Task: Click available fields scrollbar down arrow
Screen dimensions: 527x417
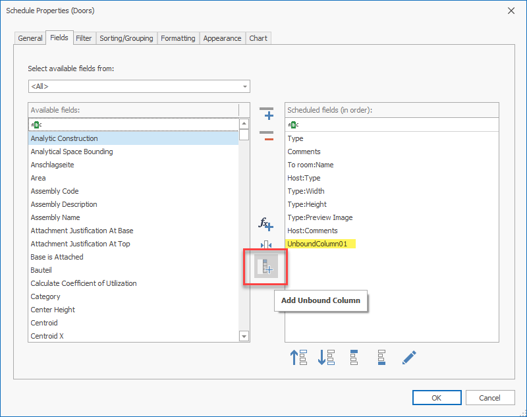Action: (x=244, y=336)
